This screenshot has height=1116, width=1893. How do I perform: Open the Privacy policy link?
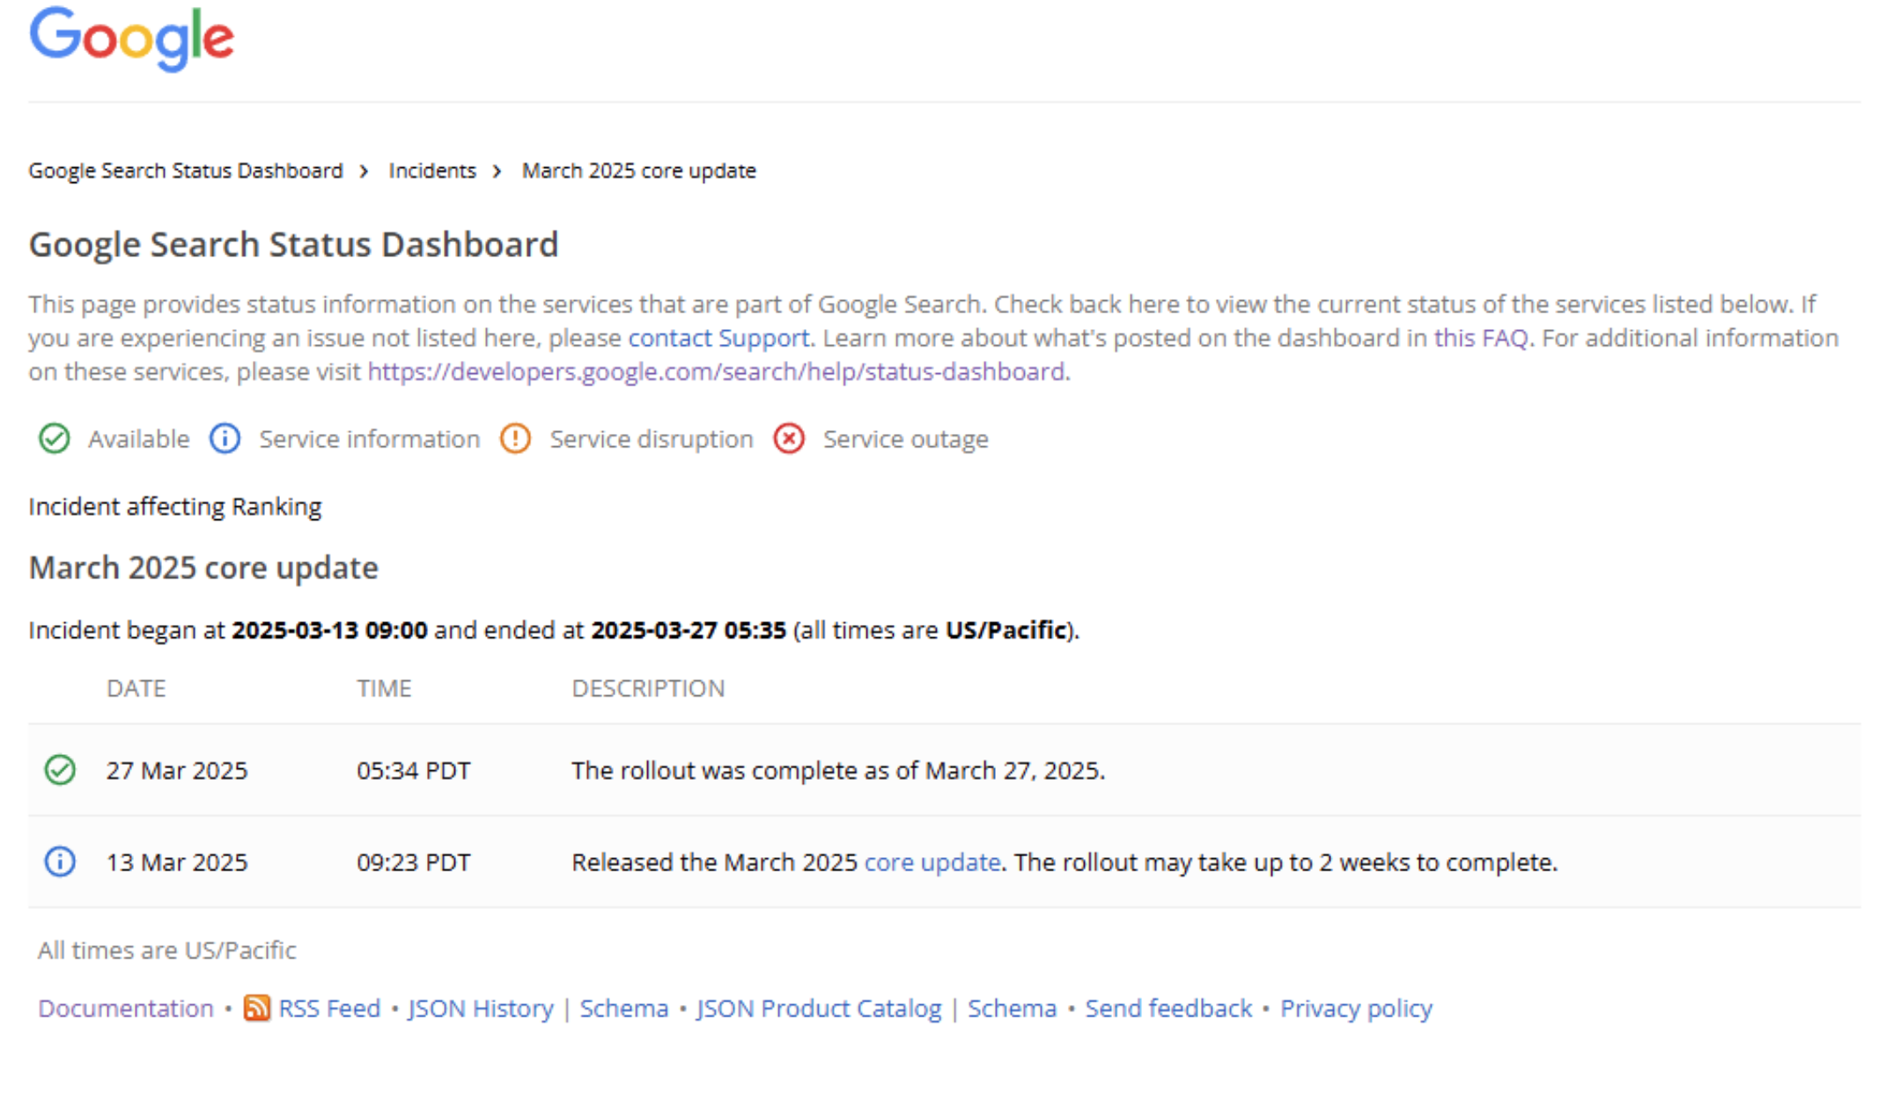click(1356, 1009)
